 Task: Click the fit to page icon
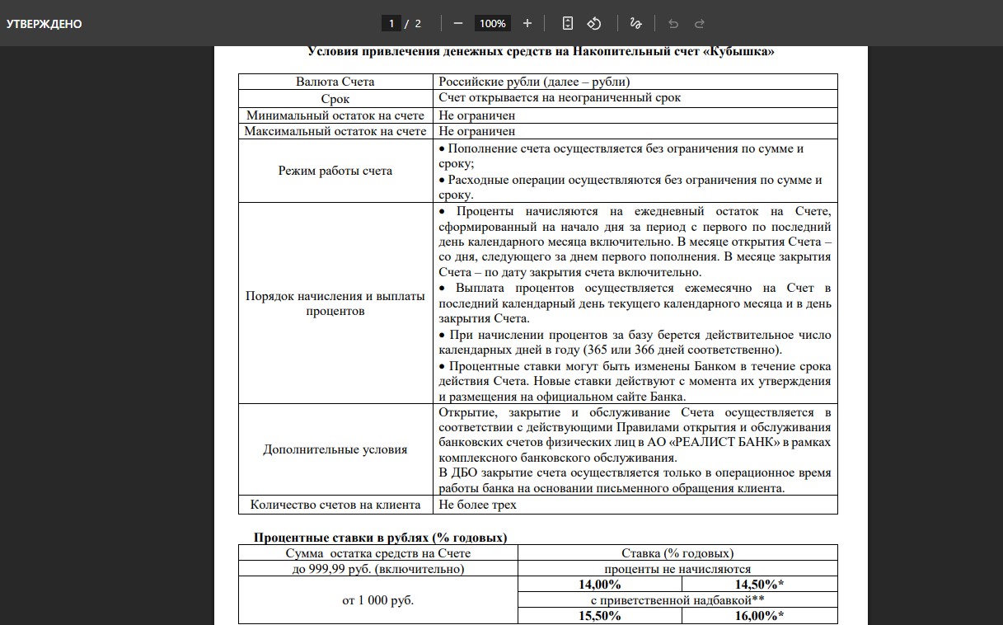(567, 23)
